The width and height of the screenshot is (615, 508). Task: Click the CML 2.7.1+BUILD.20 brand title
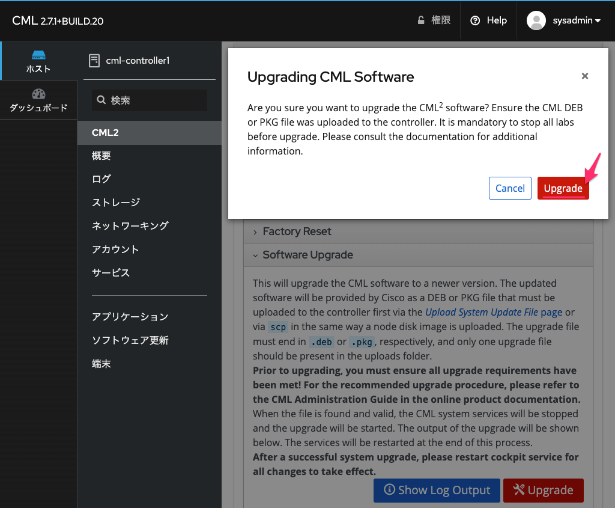coord(58,21)
